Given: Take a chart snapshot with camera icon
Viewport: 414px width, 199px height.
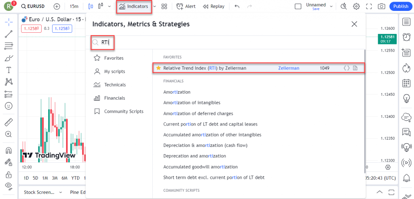Looking at the screenshot, I should [x=381, y=6].
